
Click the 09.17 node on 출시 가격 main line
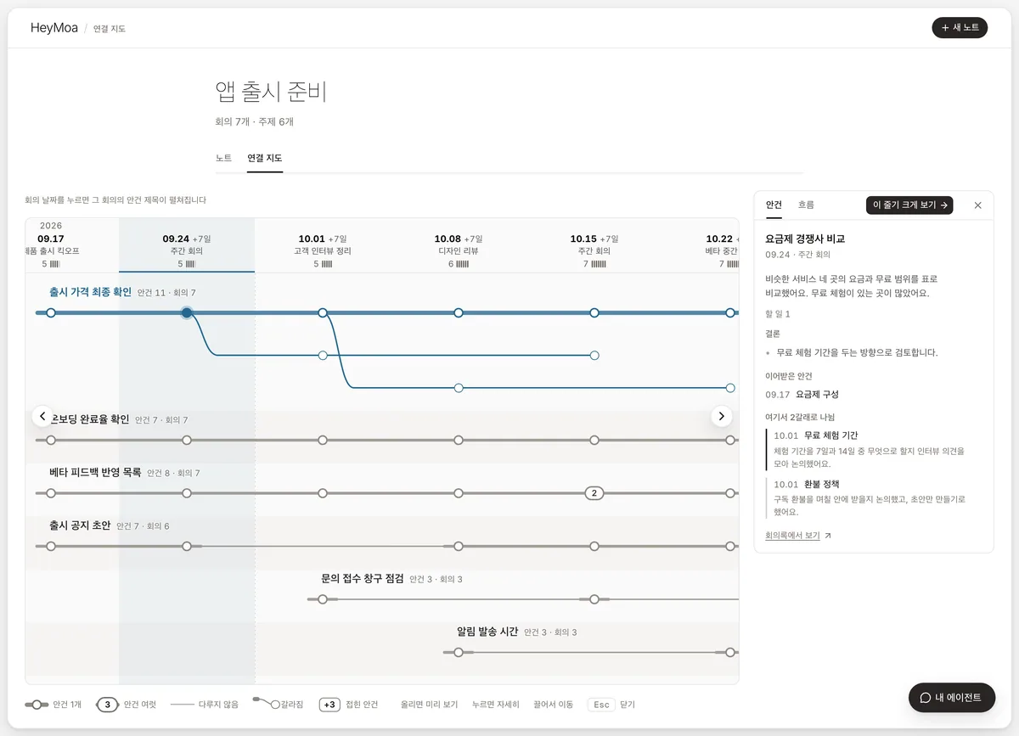(51, 313)
